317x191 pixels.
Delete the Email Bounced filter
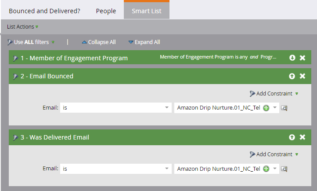(302, 76)
